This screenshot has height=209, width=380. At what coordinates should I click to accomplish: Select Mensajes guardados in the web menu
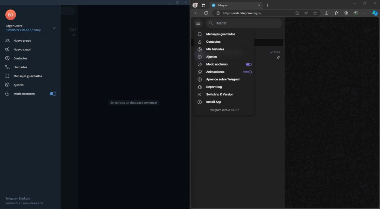pyautogui.click(x=221, y=34)
